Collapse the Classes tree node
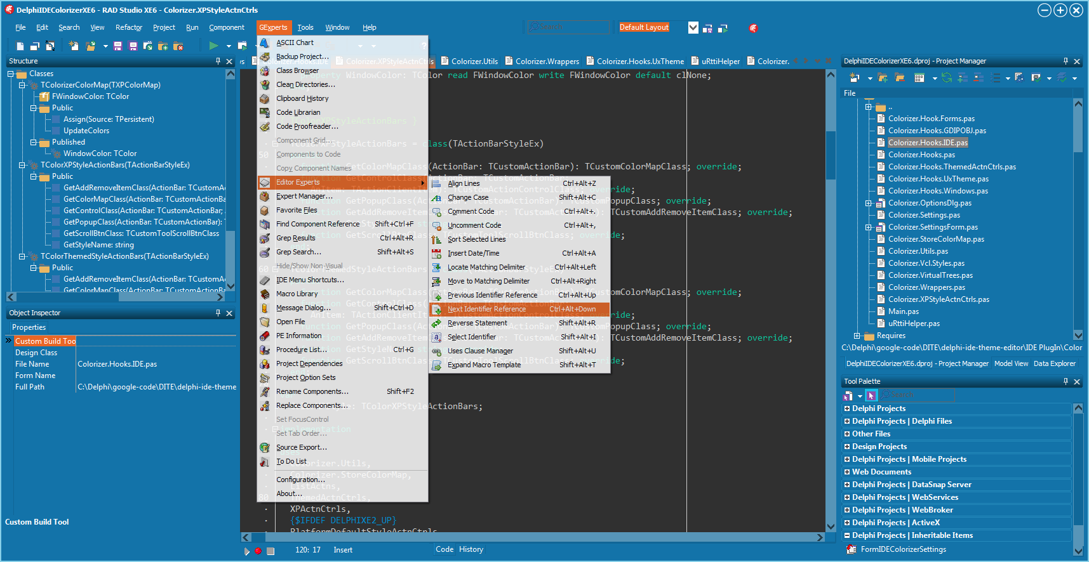This screenshot has width=1089, height=562. click(11, 74)
